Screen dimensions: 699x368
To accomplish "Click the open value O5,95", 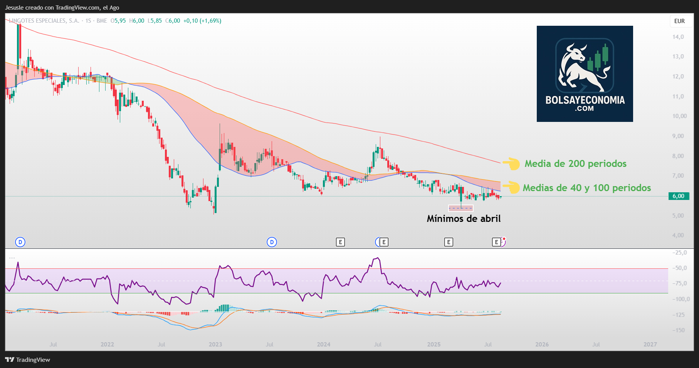I will [x=118, y=21].
